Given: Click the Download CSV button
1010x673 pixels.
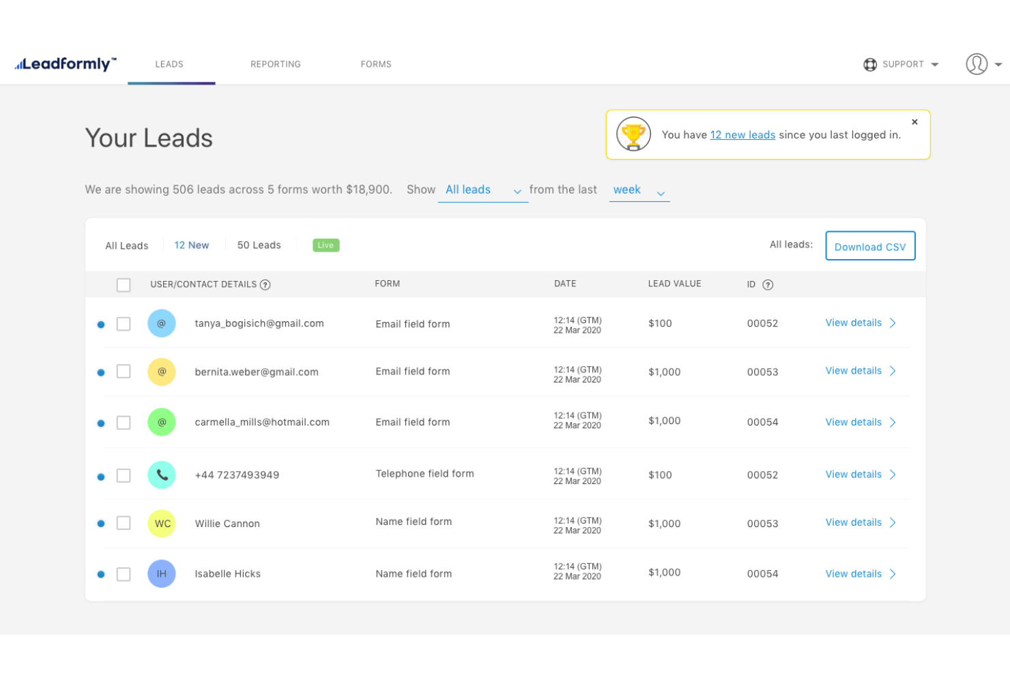Looking at the screenshot, I should (870, 246).
